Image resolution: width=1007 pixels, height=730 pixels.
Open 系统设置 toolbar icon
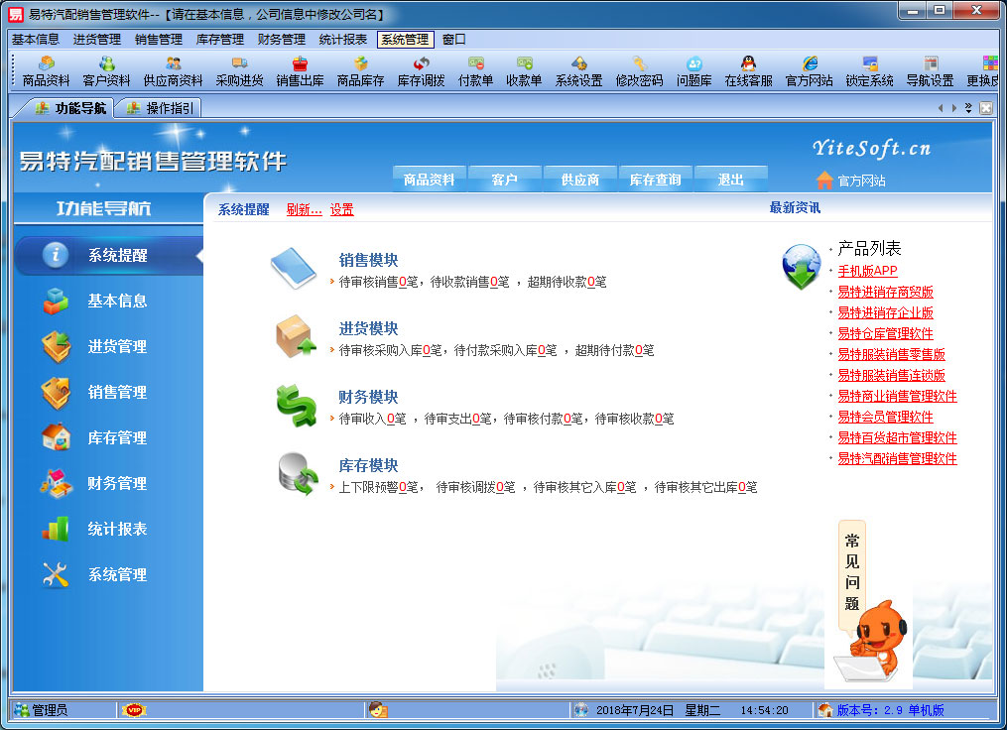[x=579, y=71]
